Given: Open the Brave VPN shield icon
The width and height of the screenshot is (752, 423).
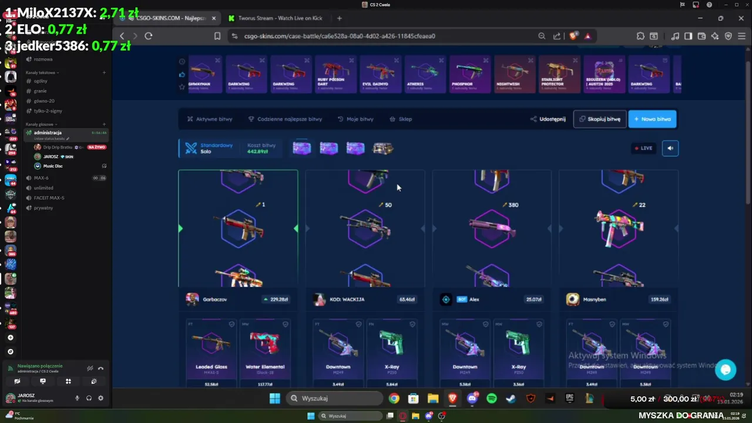Looking at the screenshot, I should (728, 36).
